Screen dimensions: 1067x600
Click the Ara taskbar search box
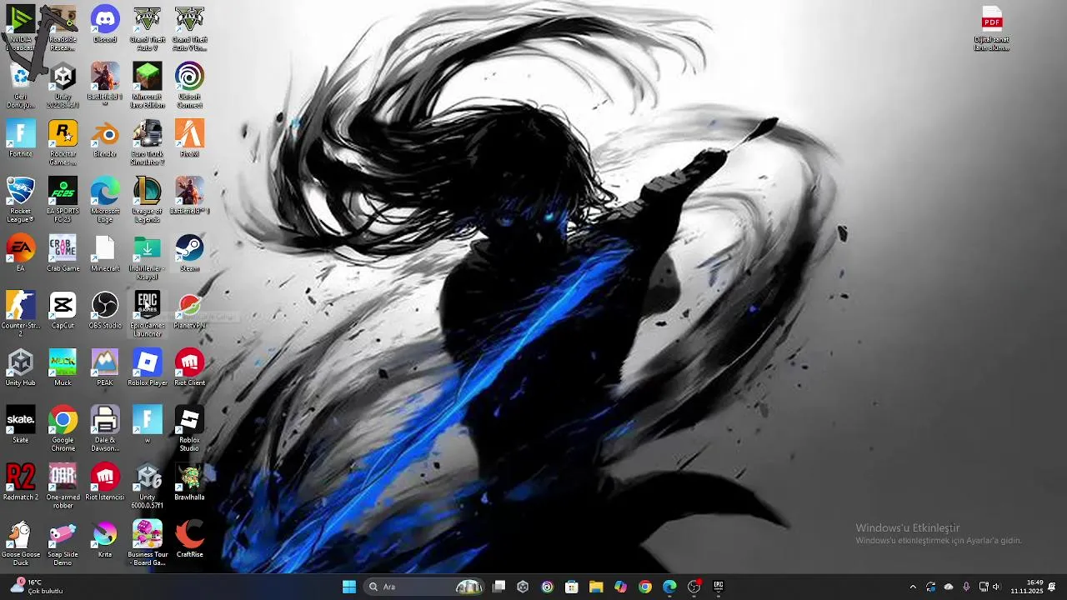pos(425,587)
